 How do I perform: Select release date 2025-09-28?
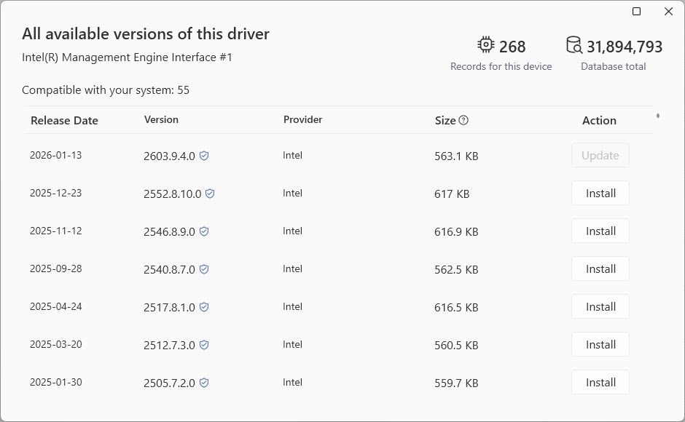click(56, 268)
